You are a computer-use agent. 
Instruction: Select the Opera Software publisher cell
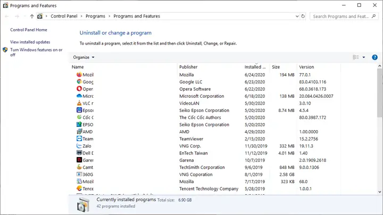(195, 89)
